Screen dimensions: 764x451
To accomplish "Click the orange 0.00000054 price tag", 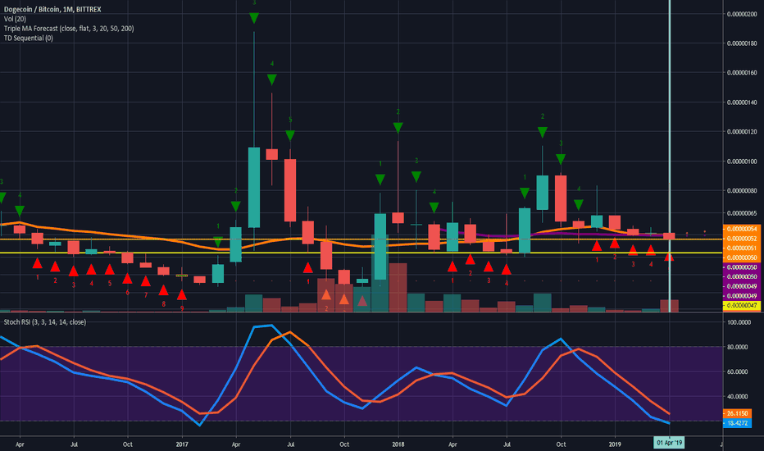I will (x=742, y=229).
